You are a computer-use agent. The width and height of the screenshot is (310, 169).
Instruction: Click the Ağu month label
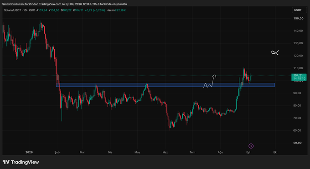(x=220, y=153)
